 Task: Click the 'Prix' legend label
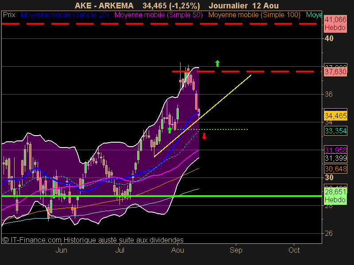[9, 15]
